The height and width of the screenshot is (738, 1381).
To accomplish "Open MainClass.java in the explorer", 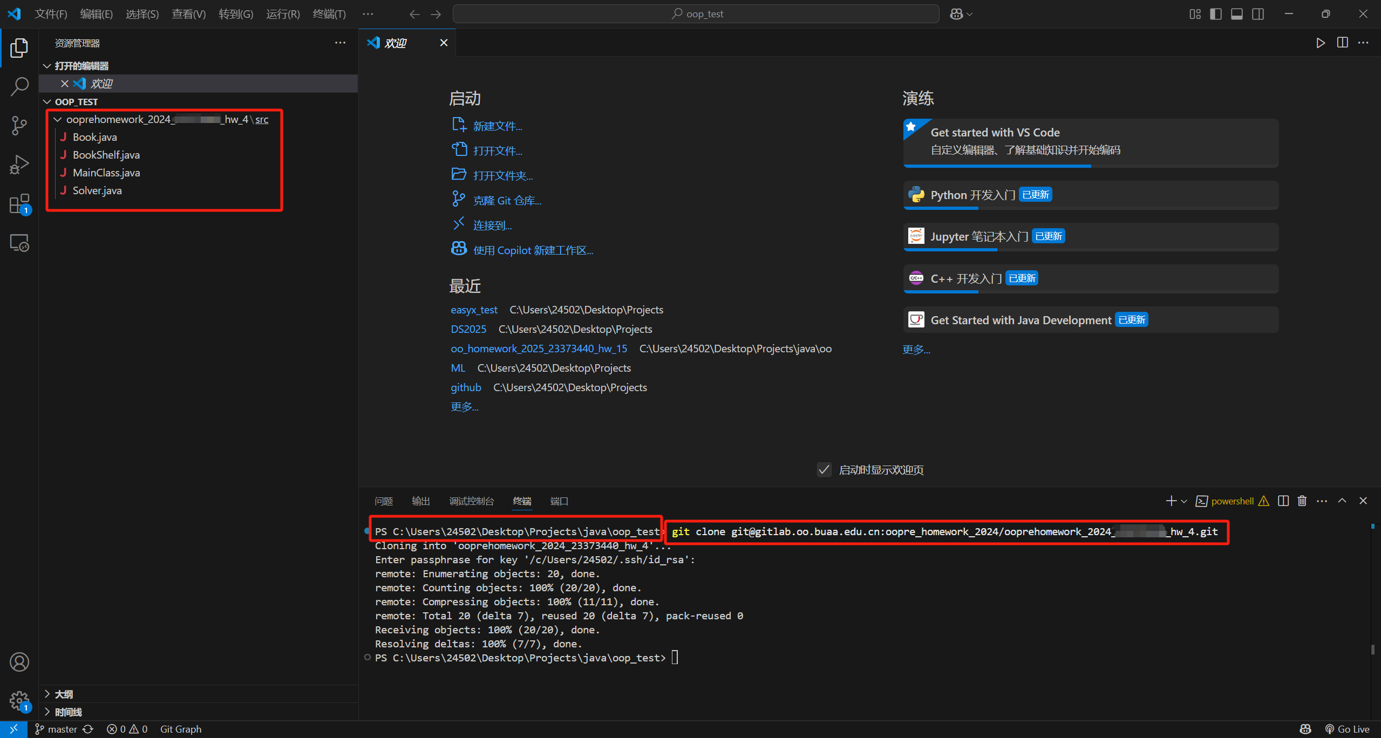I will [106, 173].
